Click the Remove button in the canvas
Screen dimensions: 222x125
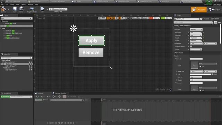click(x=91, y=52)
